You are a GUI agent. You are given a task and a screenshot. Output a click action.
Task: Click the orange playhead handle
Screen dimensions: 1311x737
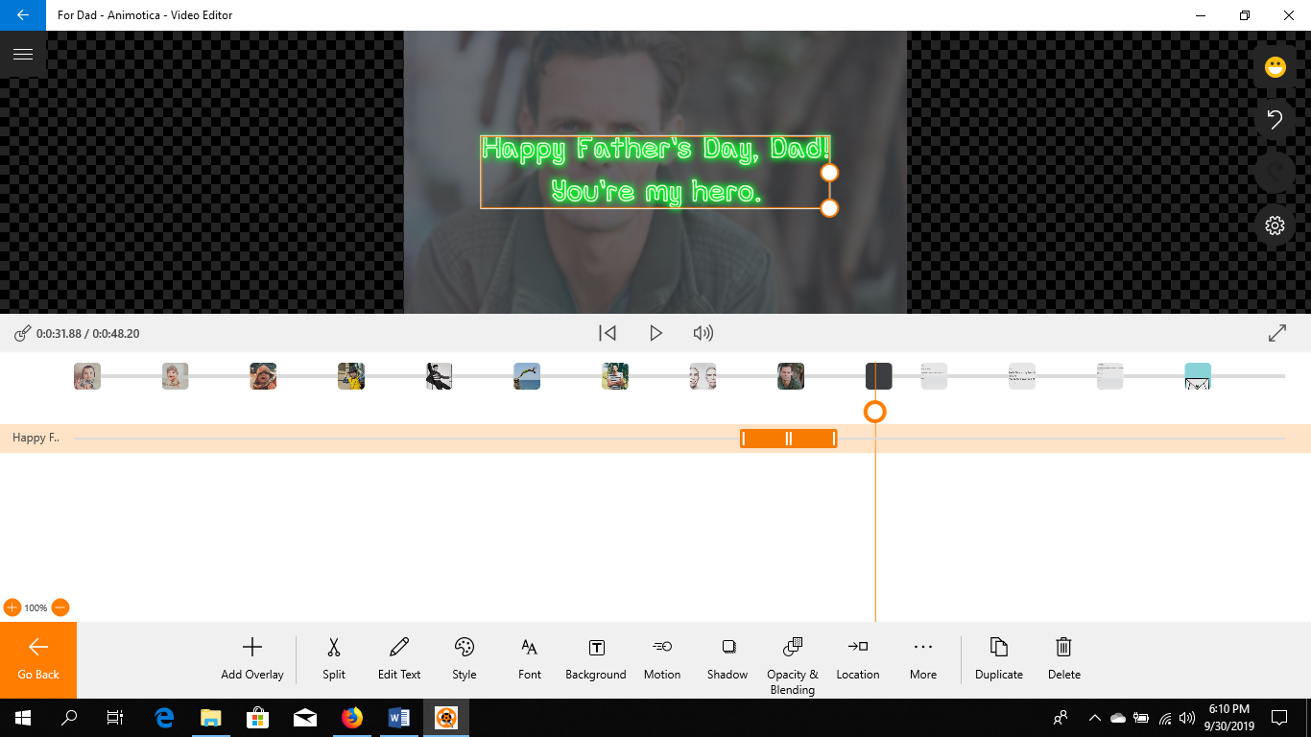click(x=874, y=412)
